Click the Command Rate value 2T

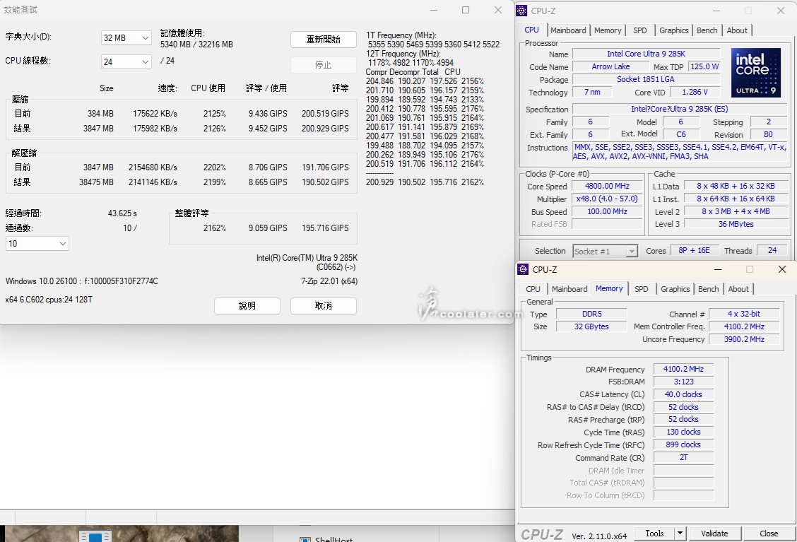point(684,457)
